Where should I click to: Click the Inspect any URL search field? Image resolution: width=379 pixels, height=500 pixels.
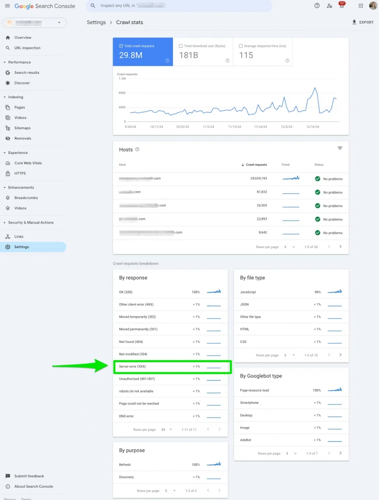[x=179, y=6]
